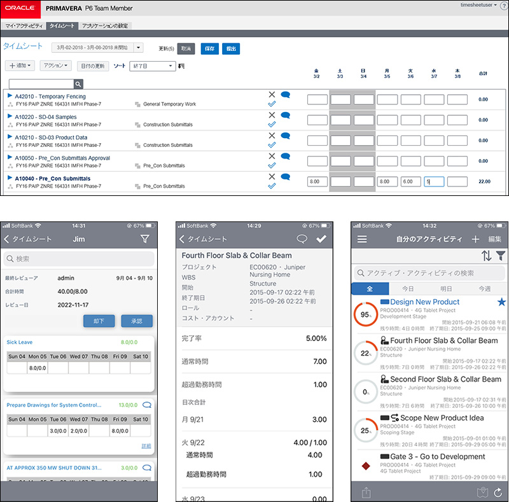Click the 保存 save button
Screen dimensions: 509x502
pos(210,49)
